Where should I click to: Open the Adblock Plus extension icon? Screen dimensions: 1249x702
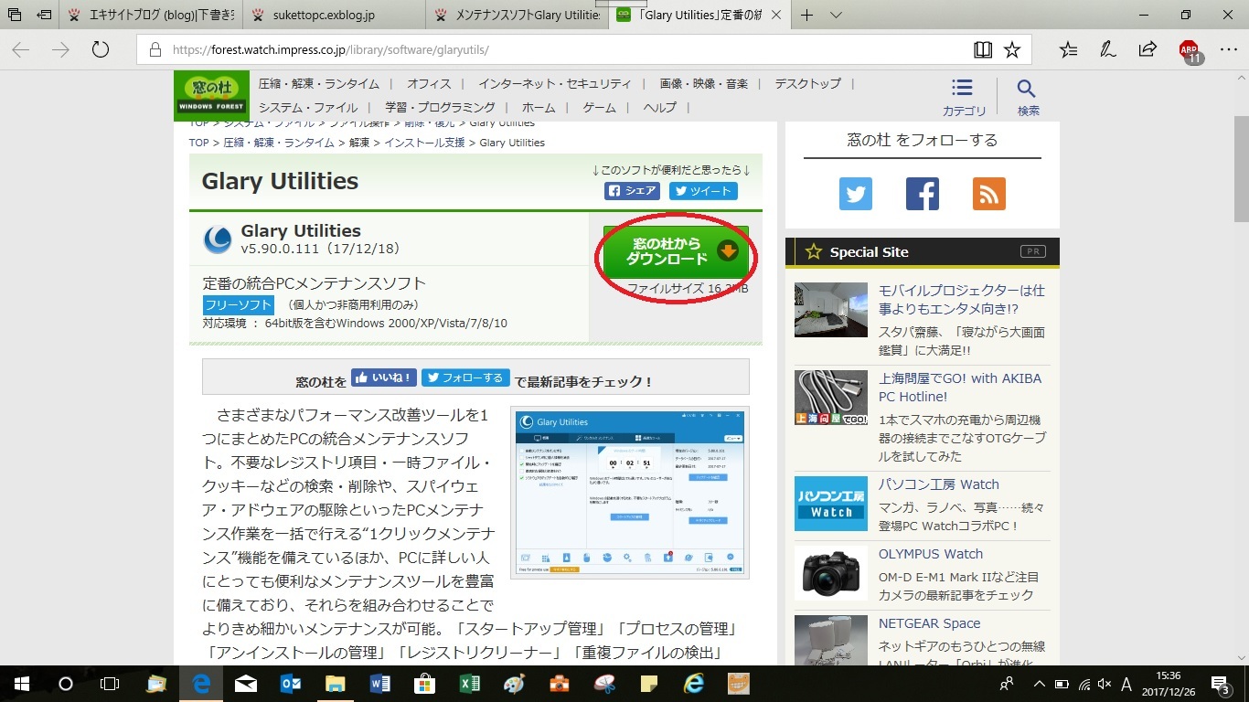(1190, 51)
